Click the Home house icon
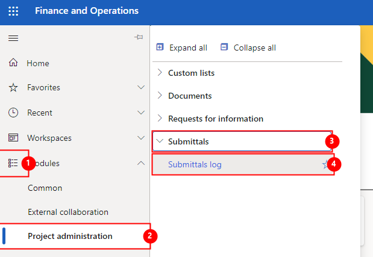Image resolution: width=373 pixels, height=257 pixels. [13, 63]
